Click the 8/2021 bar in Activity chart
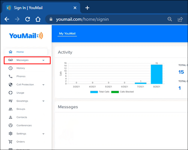The height and width of the screenshot is (150, 188). pos(157,74)
